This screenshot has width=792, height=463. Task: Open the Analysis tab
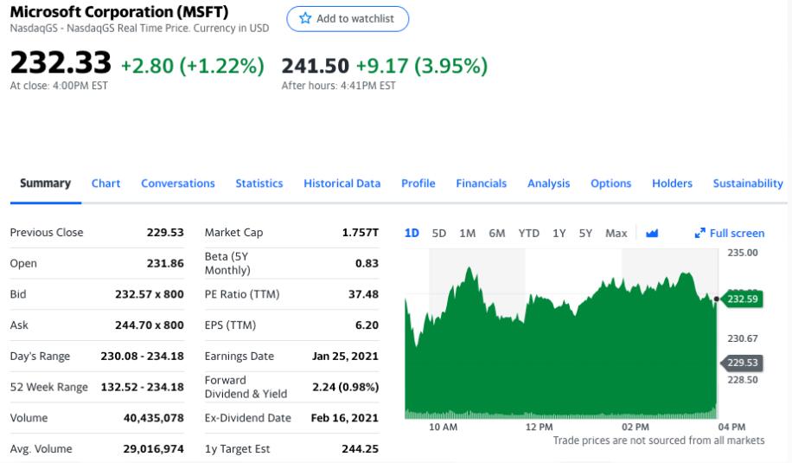[x=548, y=183]
